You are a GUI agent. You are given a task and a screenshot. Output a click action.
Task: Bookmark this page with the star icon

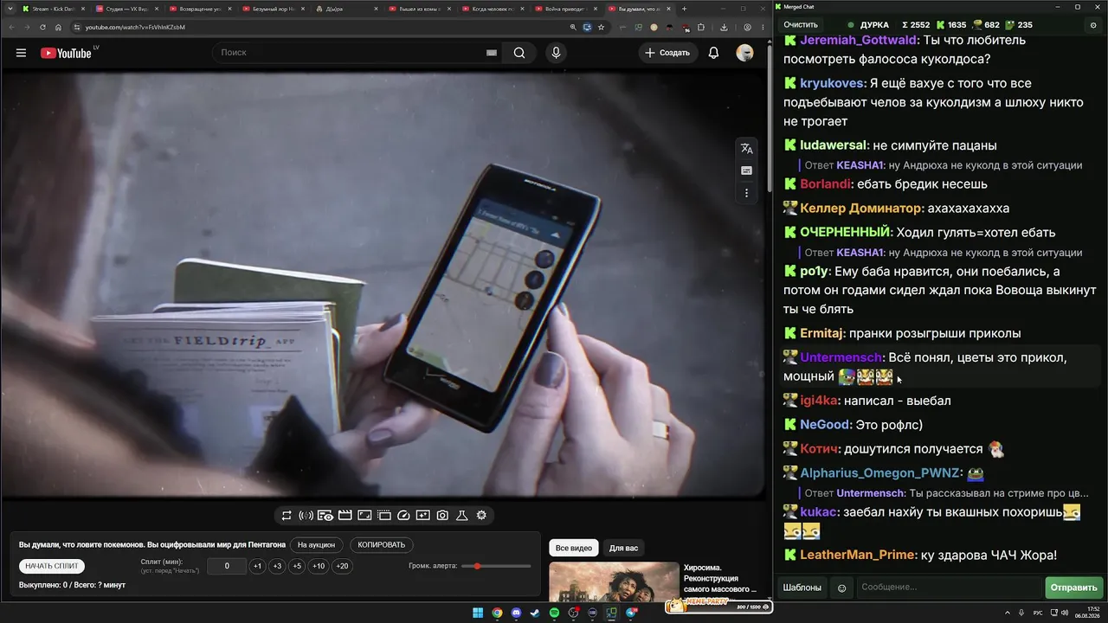coord(601,27)
